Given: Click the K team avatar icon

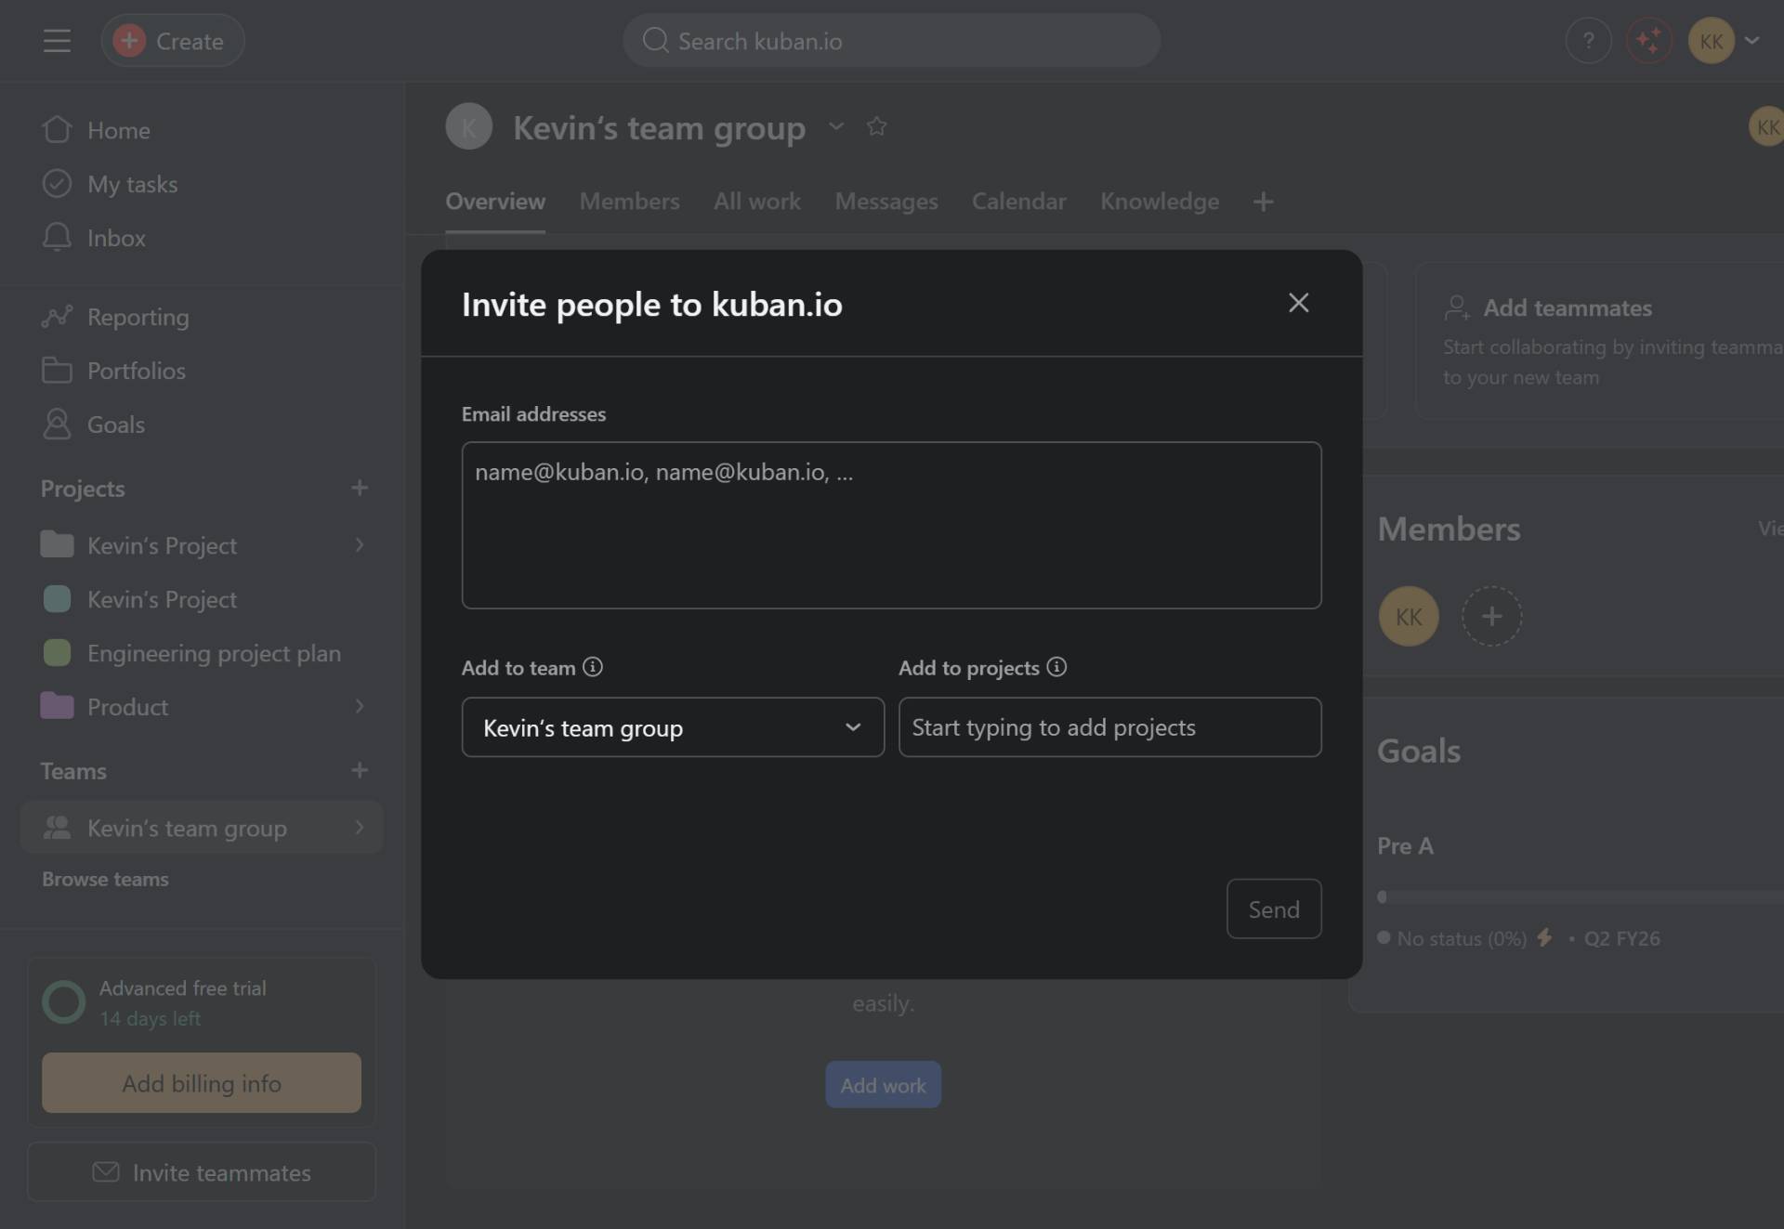Looking at the screenshot, I should click(x=469, y=126).
